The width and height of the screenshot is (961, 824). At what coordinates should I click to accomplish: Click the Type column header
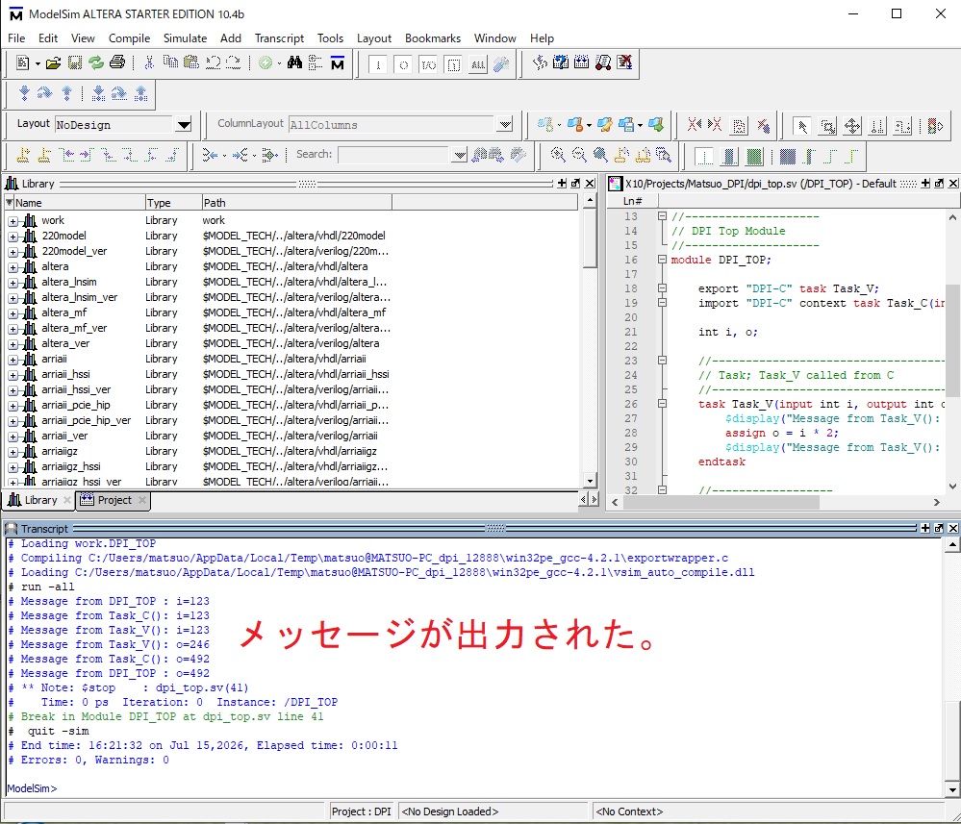[173, 203]
